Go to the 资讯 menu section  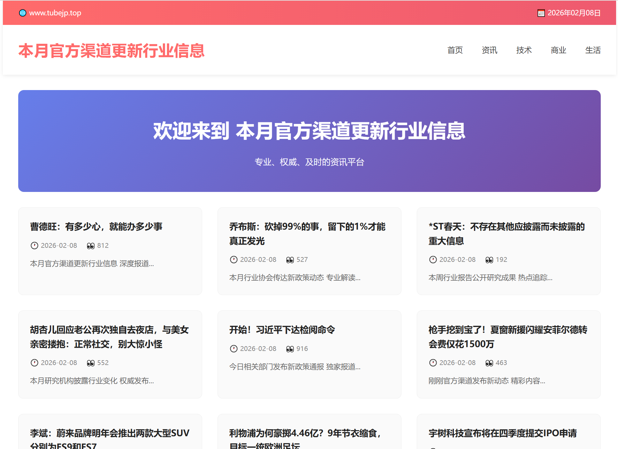point(489,50)
